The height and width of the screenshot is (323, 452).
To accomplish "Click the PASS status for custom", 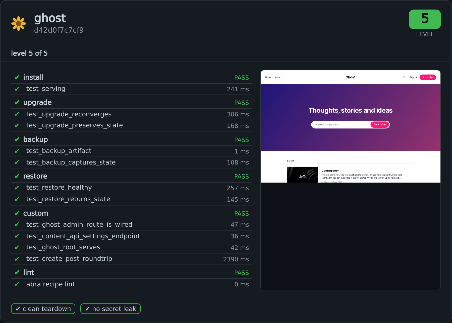I will 242,214.
